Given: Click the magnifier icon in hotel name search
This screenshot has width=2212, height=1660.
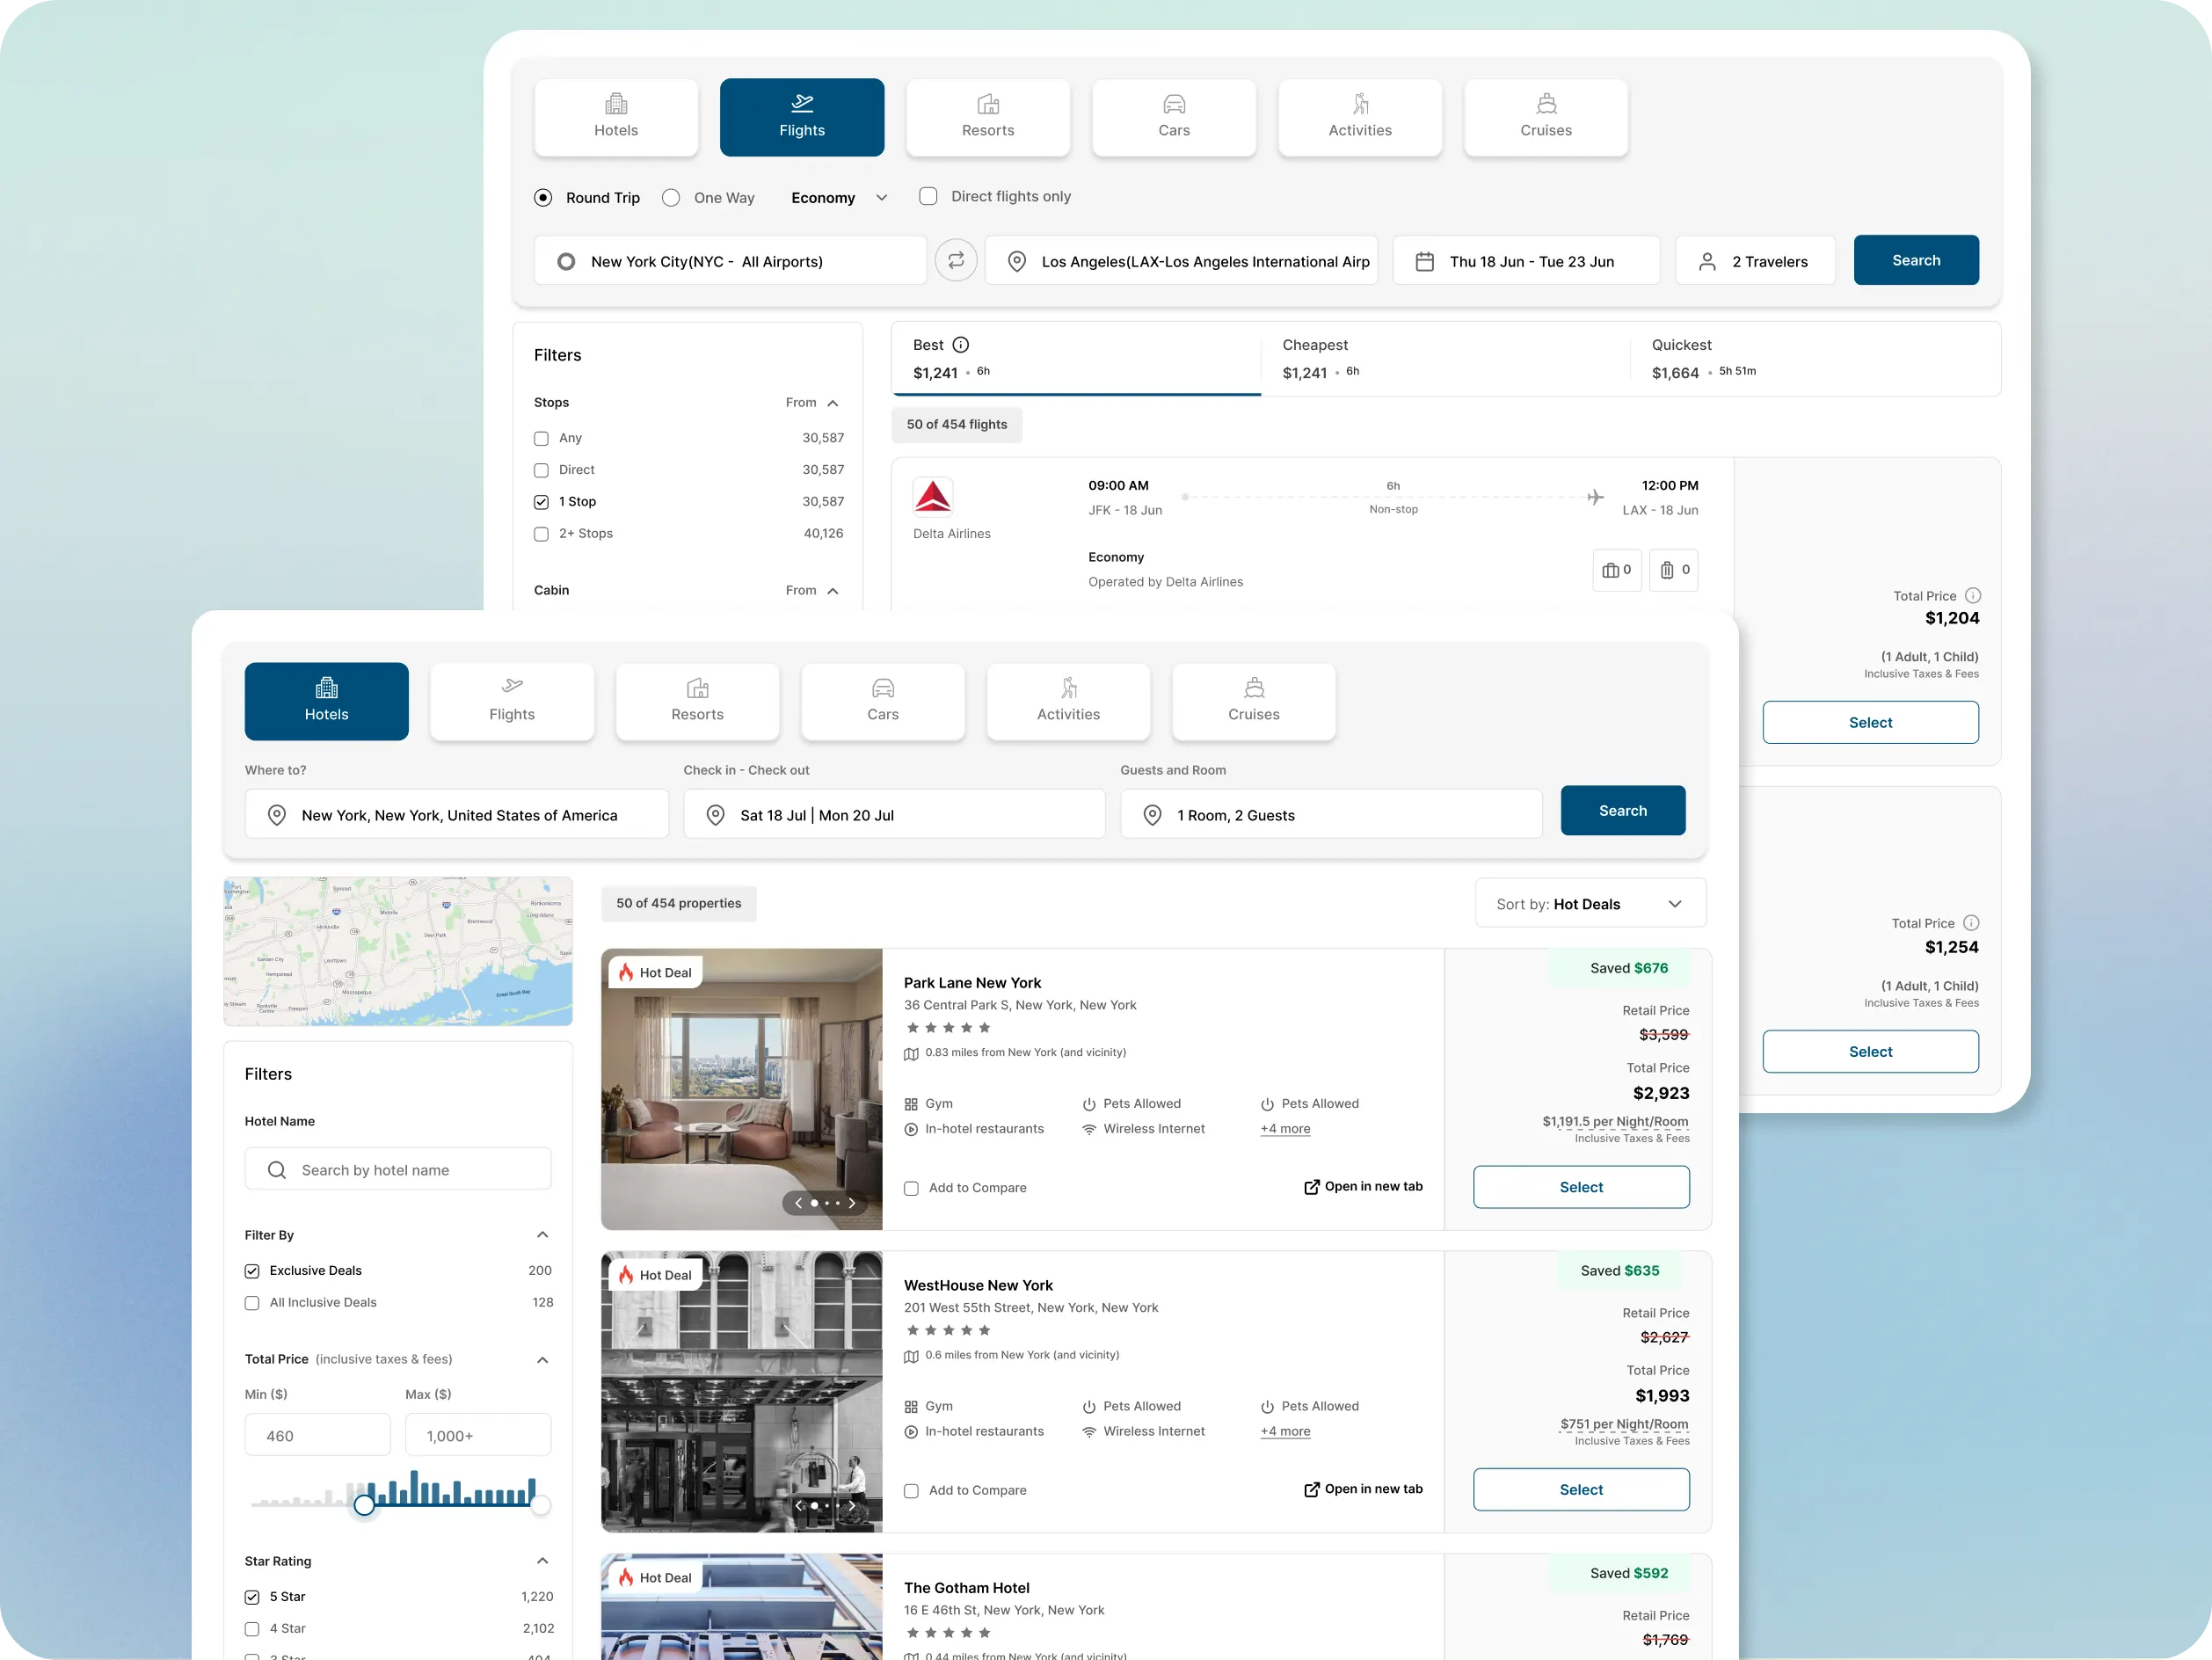Looking at the screenshot, I should pos(277,1170).
